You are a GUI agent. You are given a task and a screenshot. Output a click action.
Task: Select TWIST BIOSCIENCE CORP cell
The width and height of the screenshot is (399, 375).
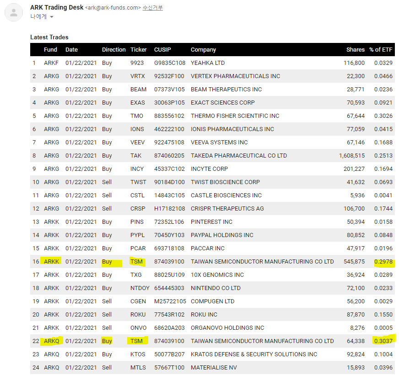[x=225, y=182]
